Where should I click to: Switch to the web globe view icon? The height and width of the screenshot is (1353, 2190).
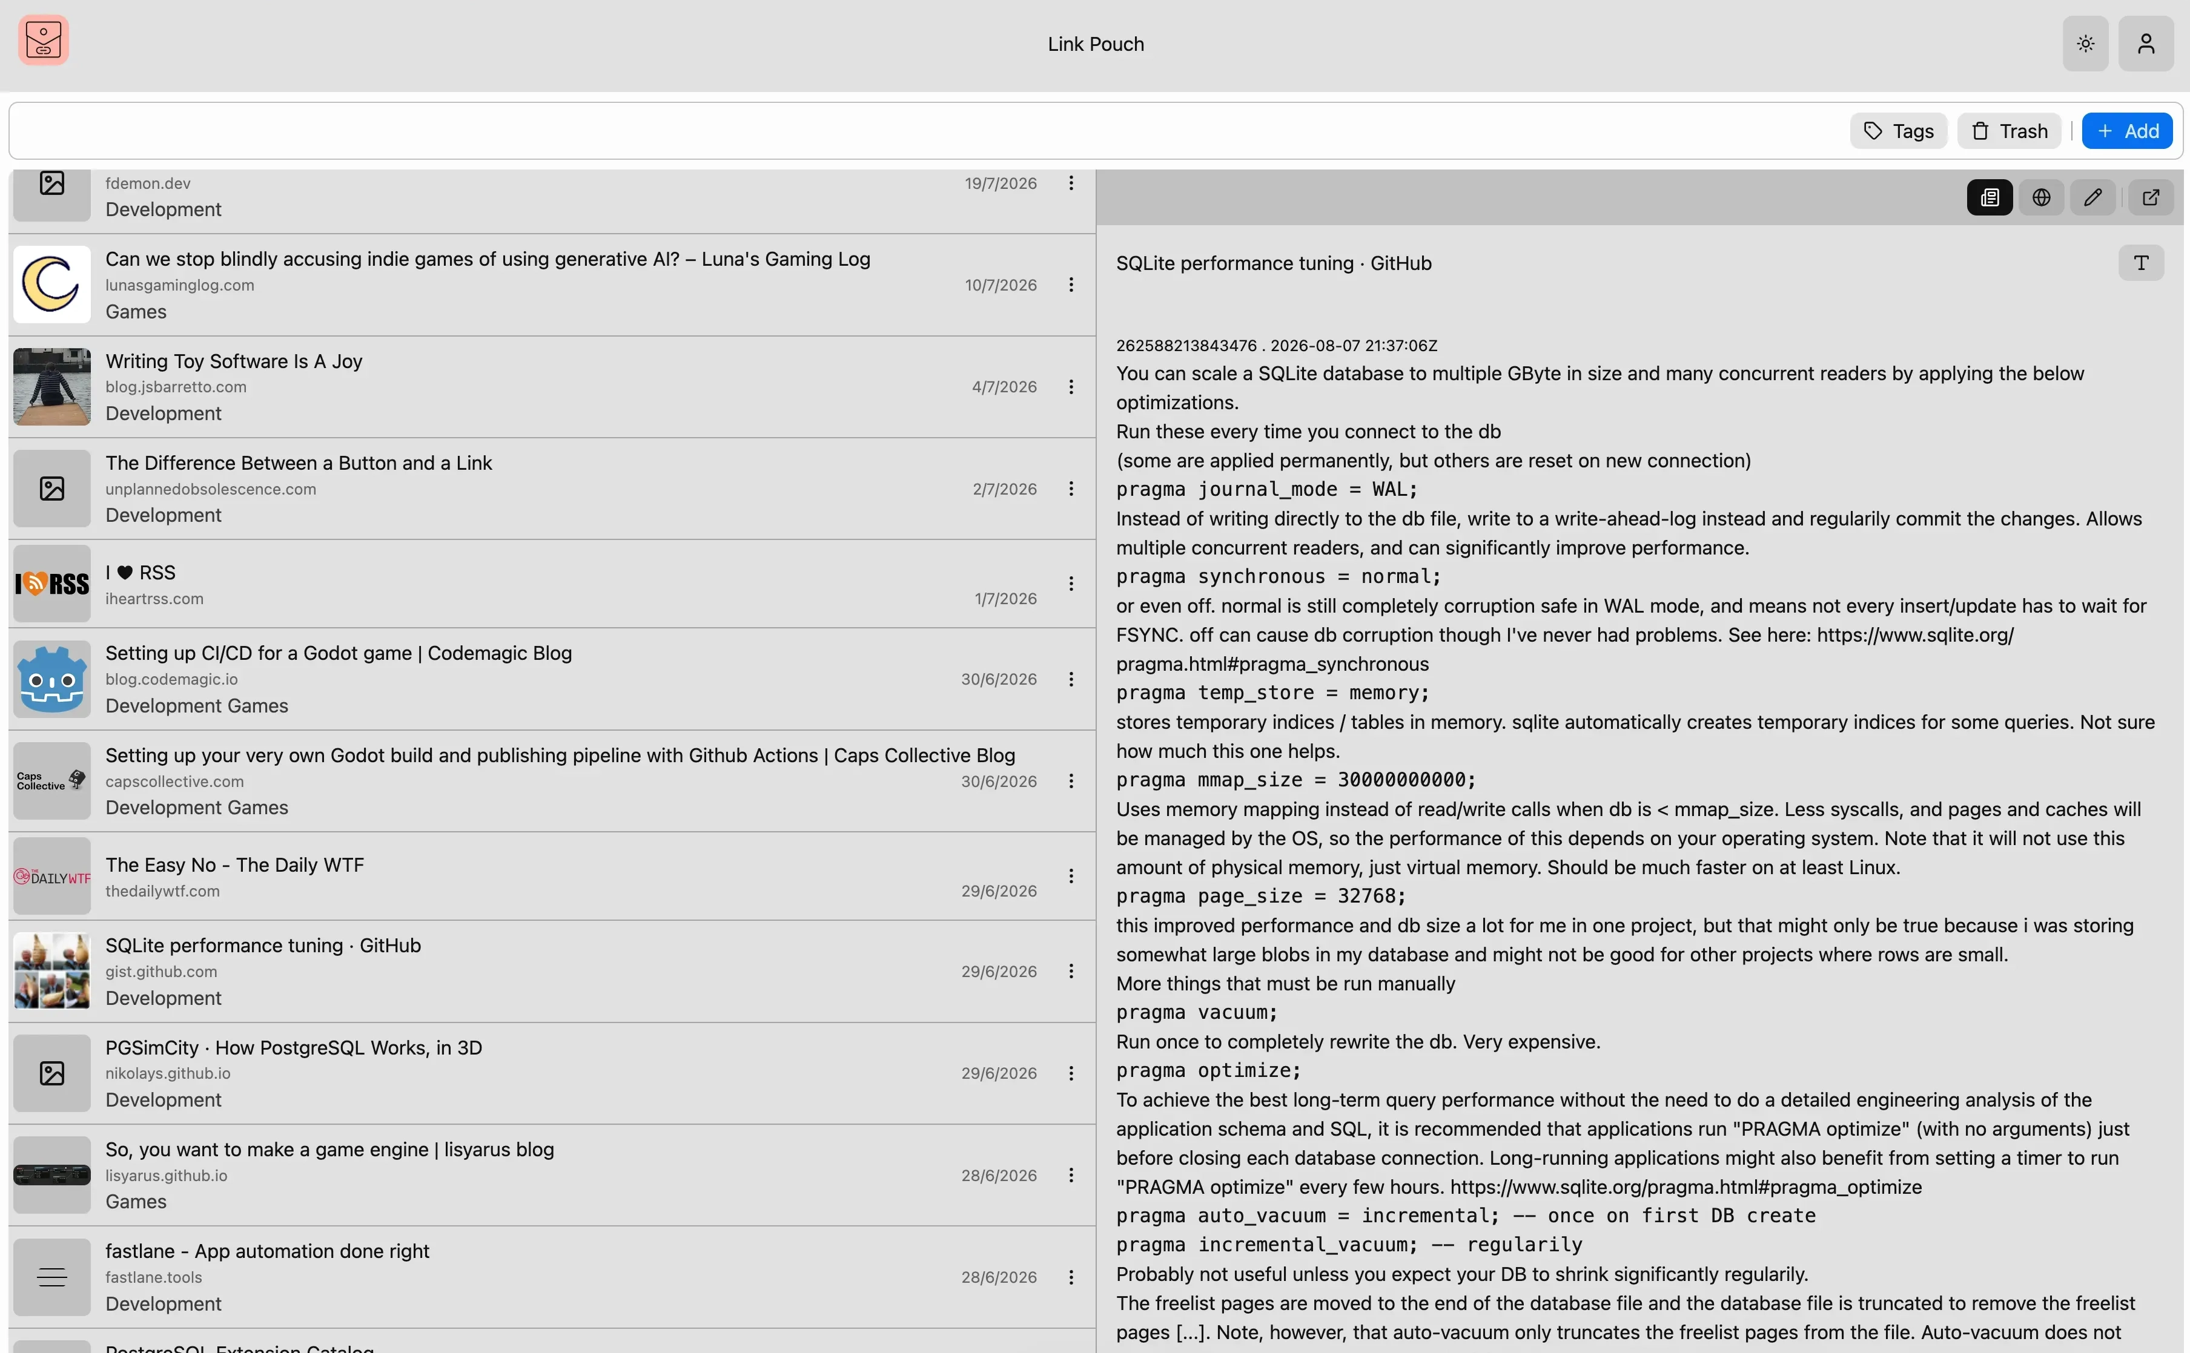pos(2040,198)
